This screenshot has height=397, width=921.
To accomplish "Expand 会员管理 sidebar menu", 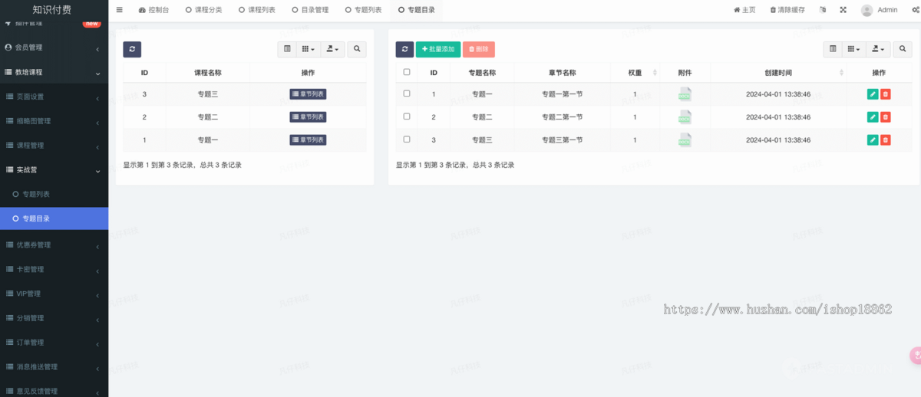I will click(x=54, y=48).
